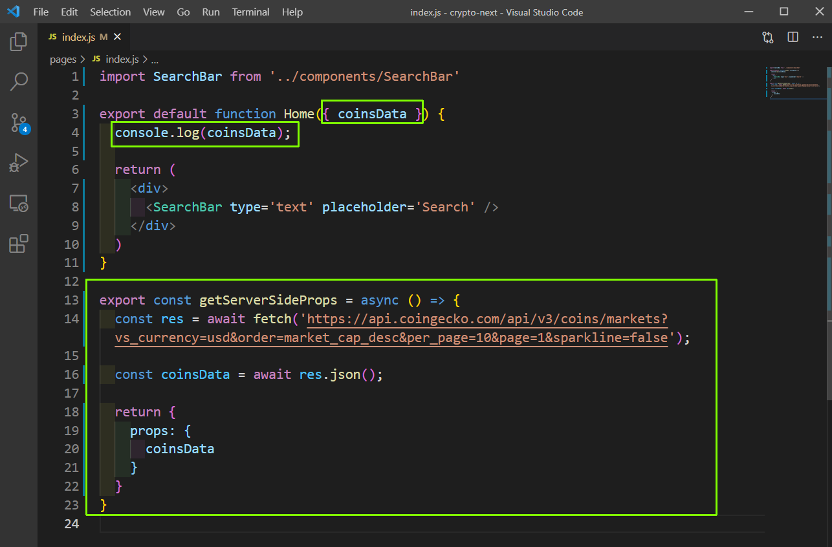
Task: Open the Remote Explorer view
Action: point(19,204)
